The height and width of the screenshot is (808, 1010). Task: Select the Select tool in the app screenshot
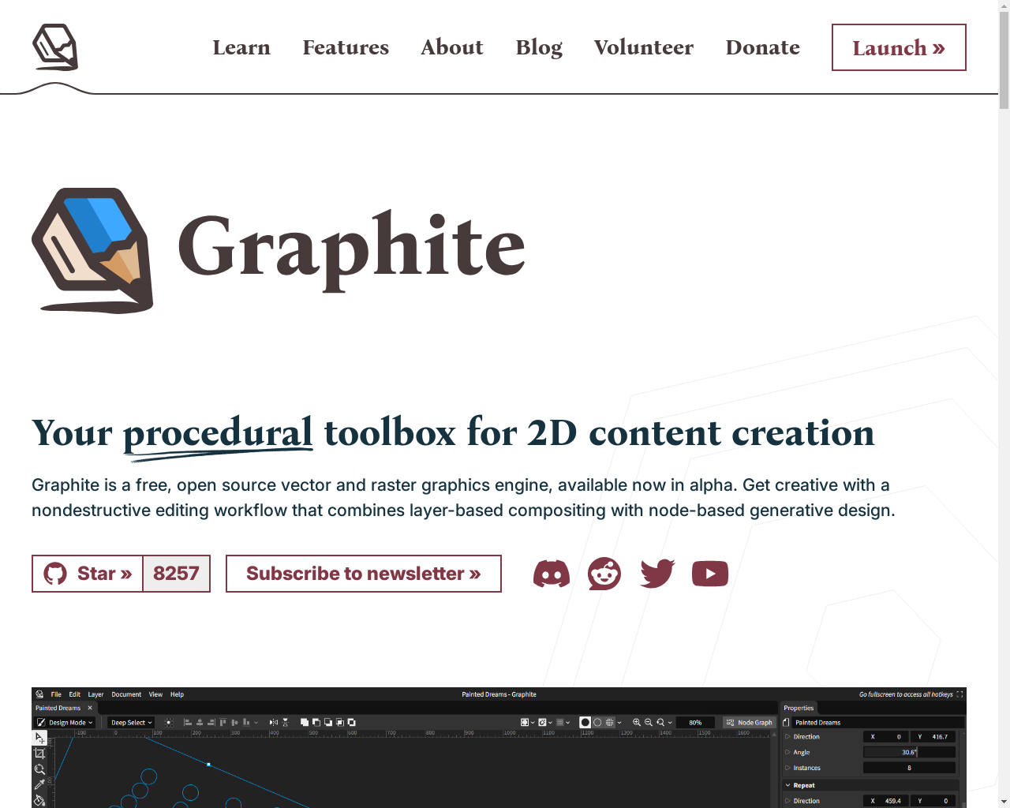[39, 738]
